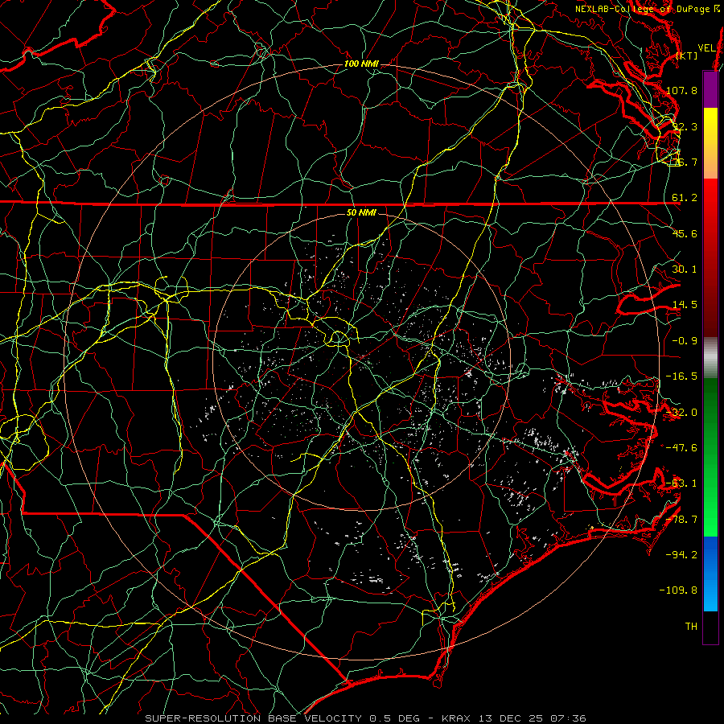Click the -78.7 velocity scale value
The image size is (724, 724).
point(681,520)
